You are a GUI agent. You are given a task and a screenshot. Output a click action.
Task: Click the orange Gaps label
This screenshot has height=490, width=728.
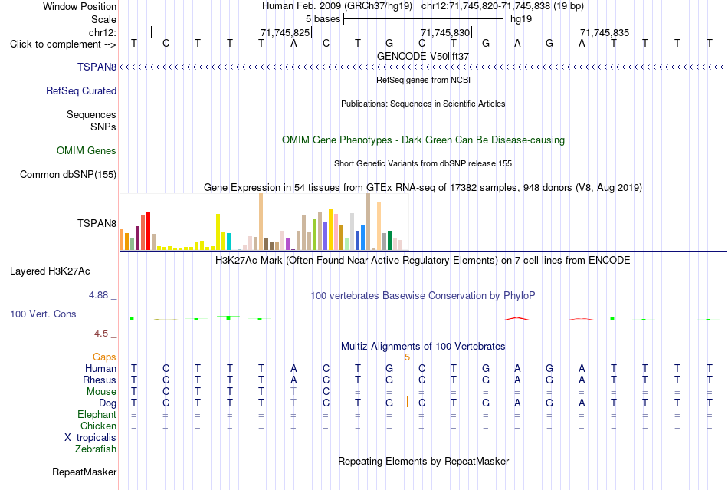(104, 357)
